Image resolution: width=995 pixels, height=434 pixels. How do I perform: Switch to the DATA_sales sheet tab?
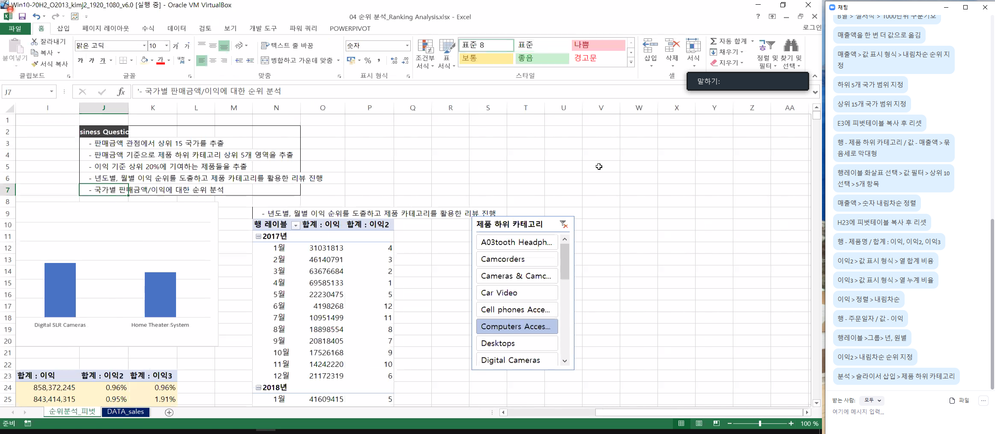point(125,412)
